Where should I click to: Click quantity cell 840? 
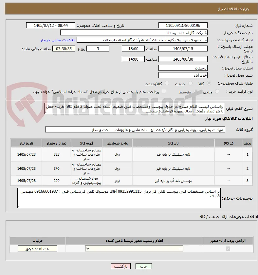56,168
